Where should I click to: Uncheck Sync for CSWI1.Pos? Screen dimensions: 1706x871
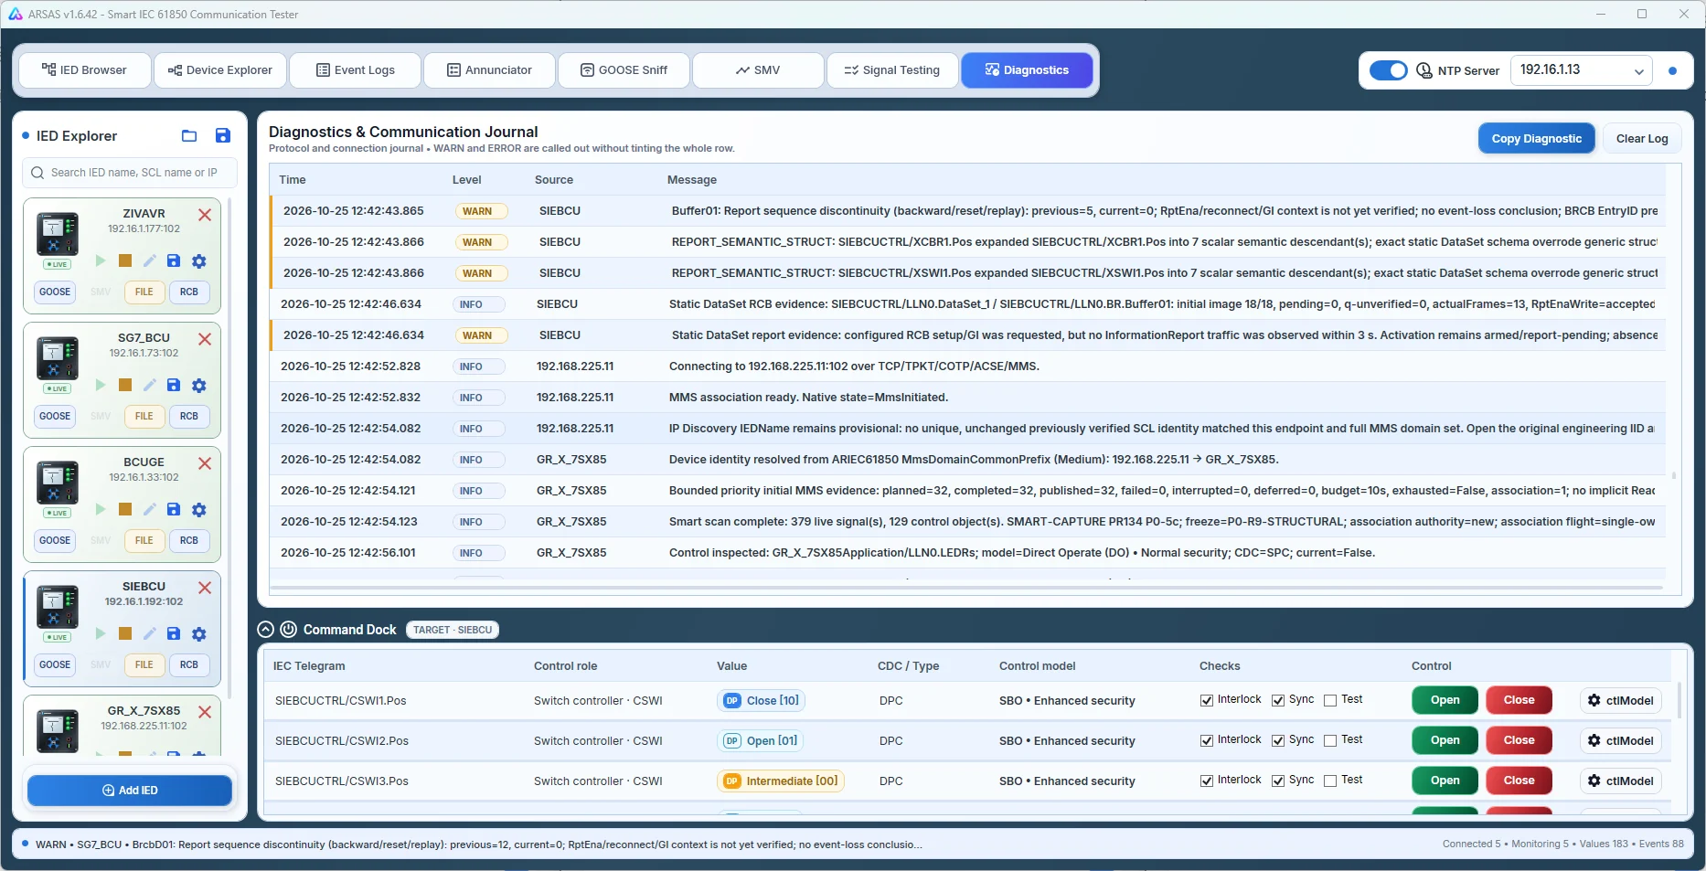point(1278,701)
